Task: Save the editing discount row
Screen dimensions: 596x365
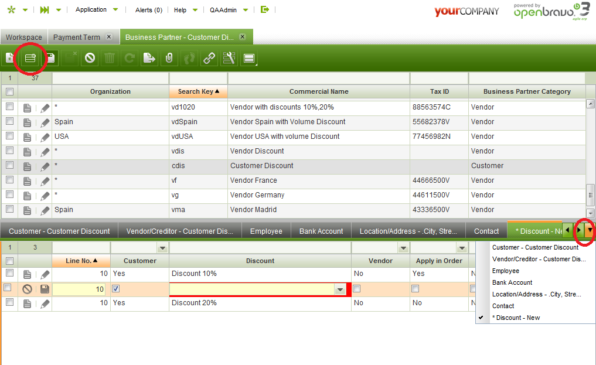Action: click(x=45, y=289)
